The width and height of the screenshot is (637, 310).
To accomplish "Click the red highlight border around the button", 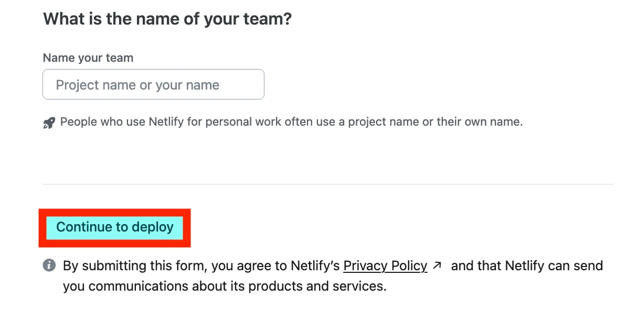I will 115,212.
